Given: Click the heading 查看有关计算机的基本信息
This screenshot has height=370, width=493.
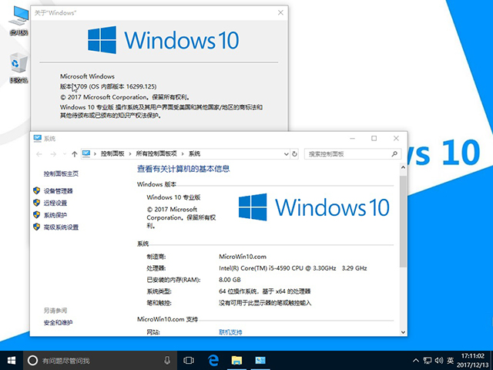Looking at the screenshot, I should (183, 169).
